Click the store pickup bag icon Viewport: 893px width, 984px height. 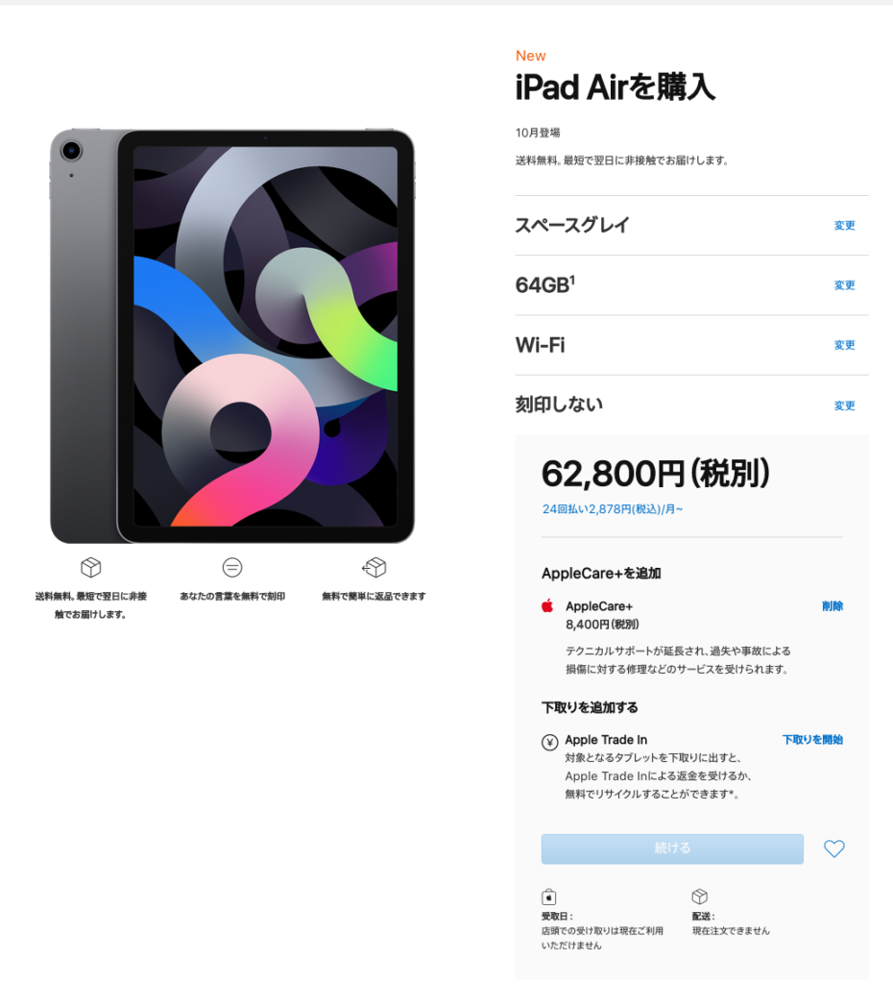548,897
